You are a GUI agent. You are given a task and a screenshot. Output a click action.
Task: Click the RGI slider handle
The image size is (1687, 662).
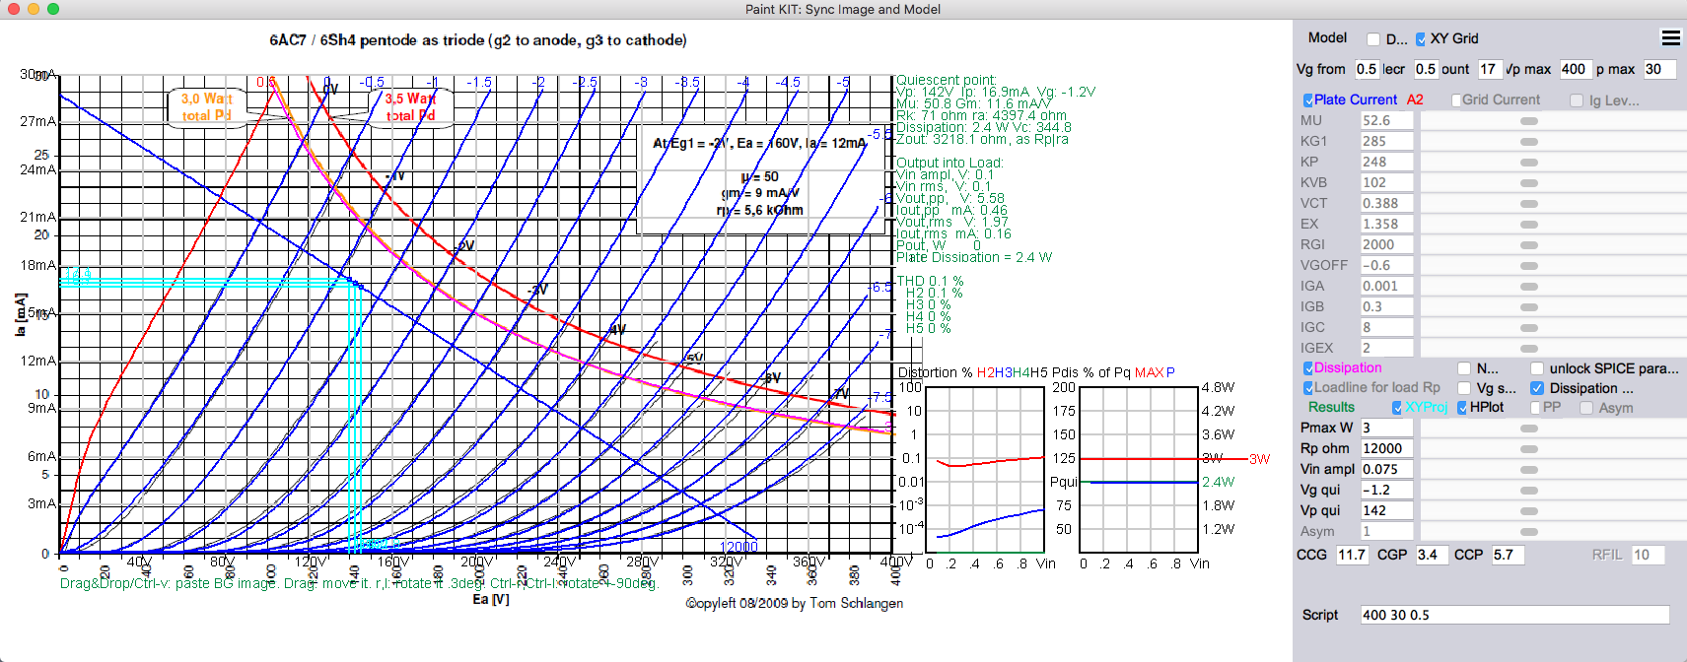[x=1529, y=245]
